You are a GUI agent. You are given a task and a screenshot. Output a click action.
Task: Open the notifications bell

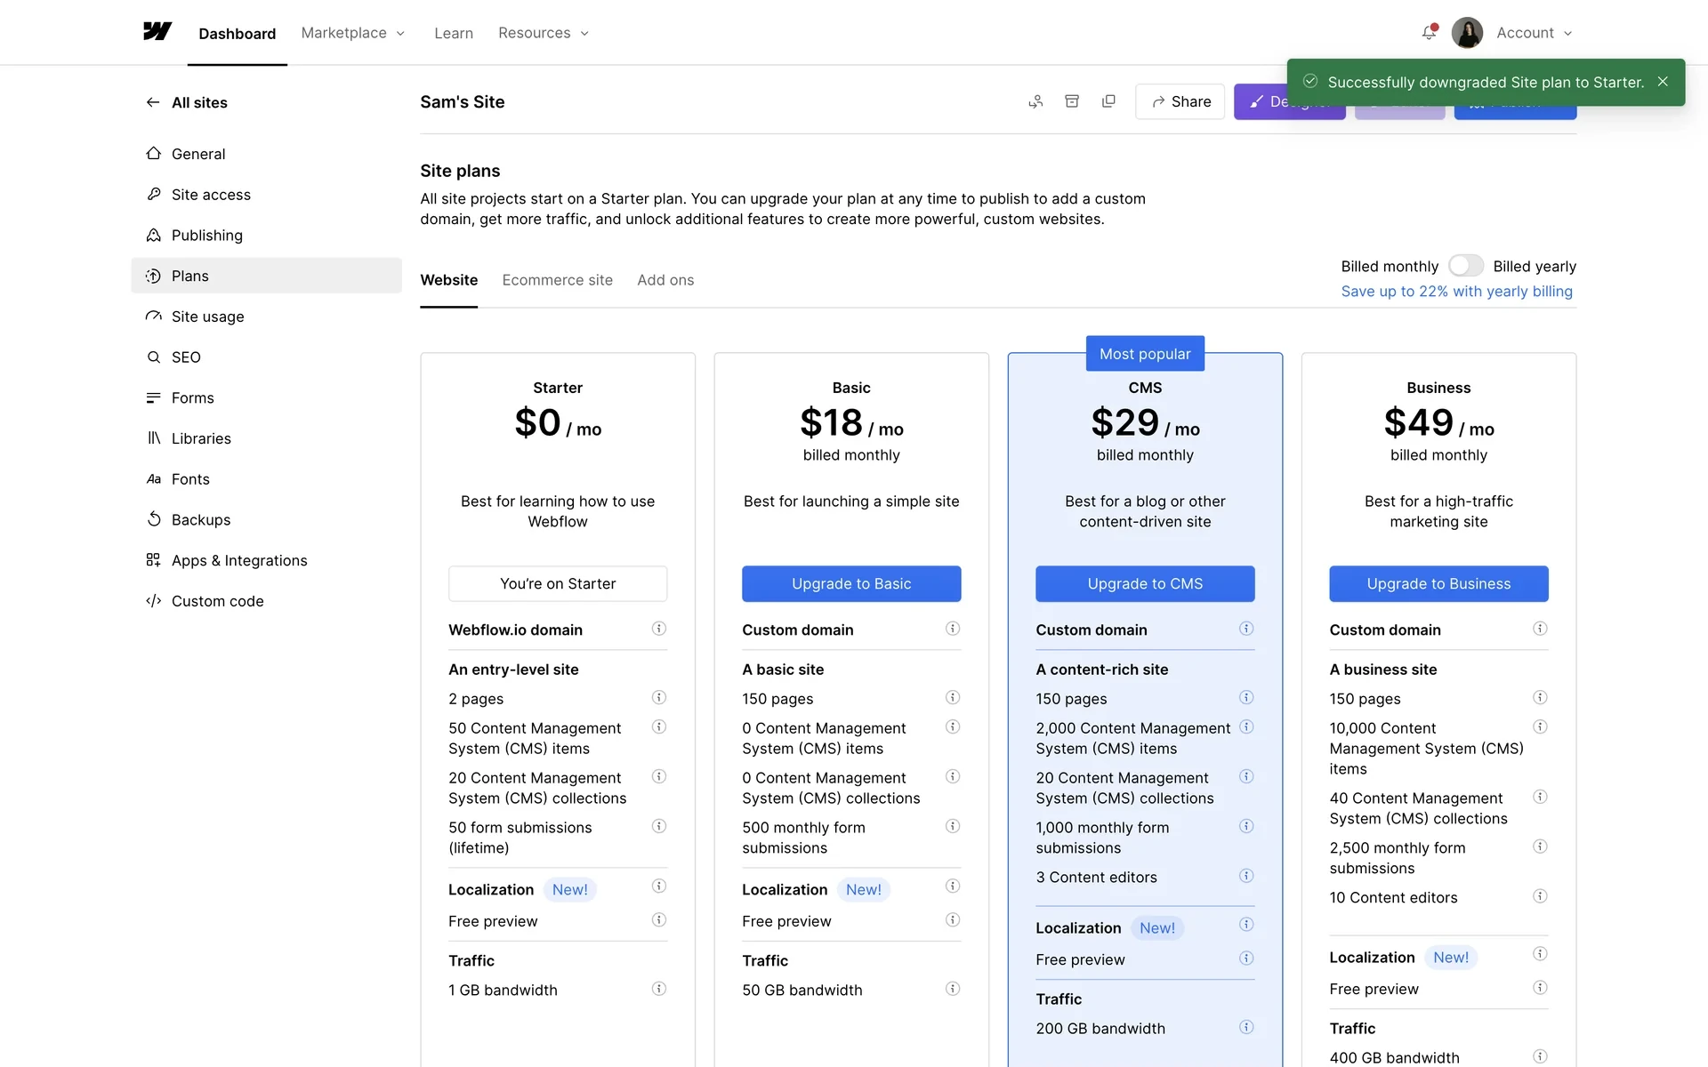point(1429,32)
